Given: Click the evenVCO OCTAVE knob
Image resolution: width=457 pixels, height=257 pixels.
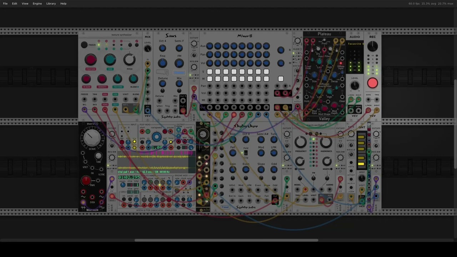Looking at the screenshot, I should (92, 137).
